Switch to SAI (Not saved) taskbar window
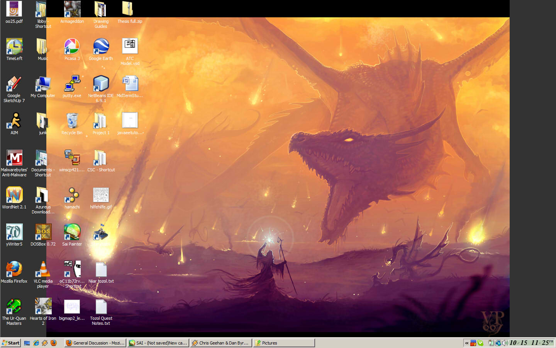 pyautogui.click(x=158, y=343)
